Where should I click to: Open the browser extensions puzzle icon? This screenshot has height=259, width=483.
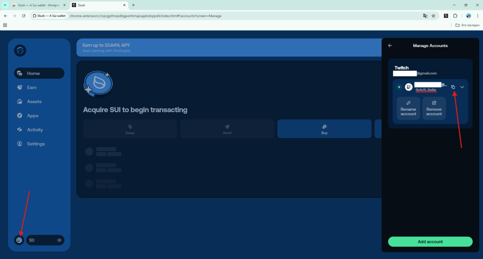point(455,16)
